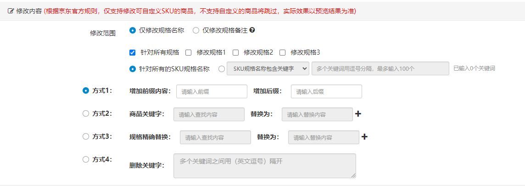
Task: Enable 修改规格1 checkbox
Action: [x=188, y=52]
